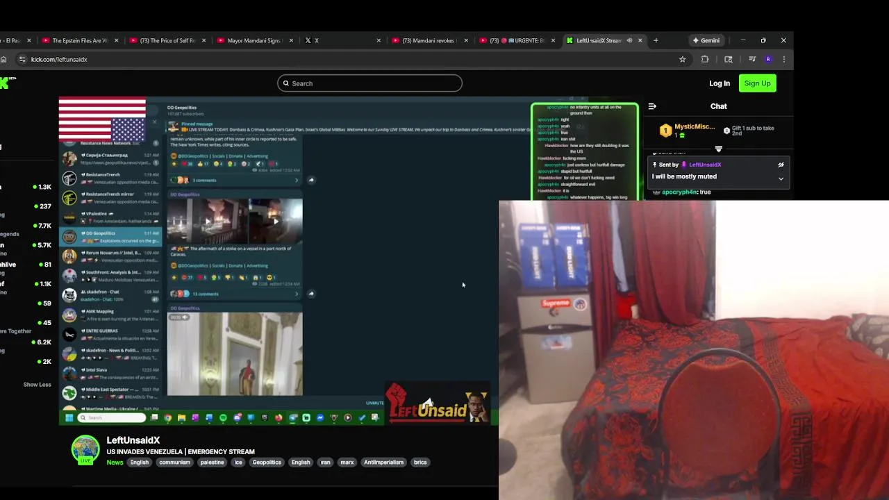Image resolution: width=889 pixels, height=500 pixels.
Task: Focus the Kick search field
Action: click(369, 83)
